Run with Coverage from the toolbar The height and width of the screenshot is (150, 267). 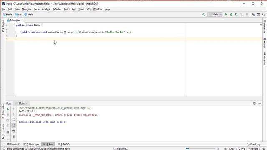236,15
